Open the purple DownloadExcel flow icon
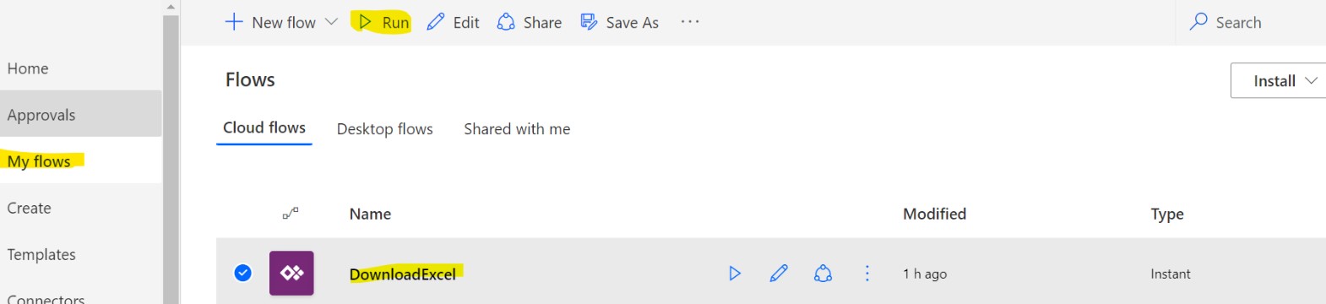Viewport: 1326px width, 304px height. 291,273
